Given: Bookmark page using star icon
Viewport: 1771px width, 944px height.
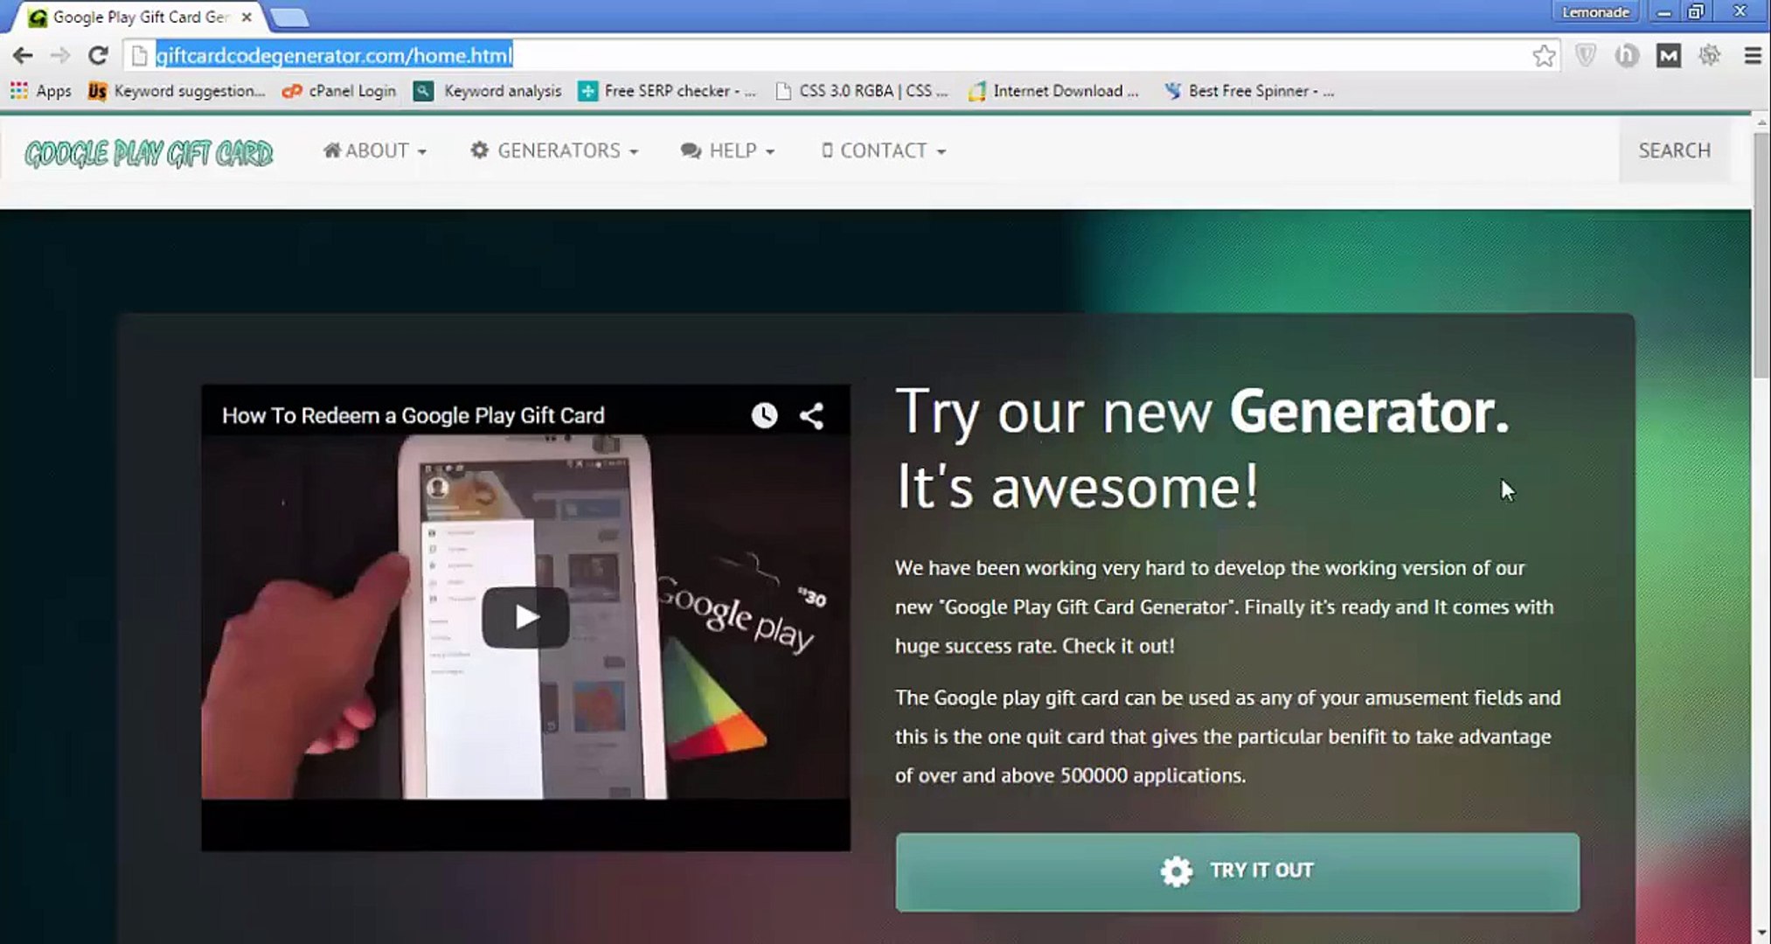Looking at the screenshot, I should [x=1544, y=56].
